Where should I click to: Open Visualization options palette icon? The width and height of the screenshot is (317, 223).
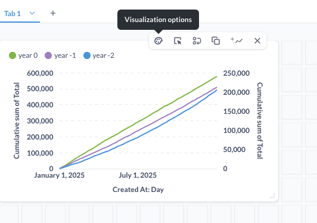(x=158, y=41)
